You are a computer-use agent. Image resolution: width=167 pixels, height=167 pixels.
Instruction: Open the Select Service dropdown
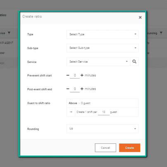click(98, 62)
